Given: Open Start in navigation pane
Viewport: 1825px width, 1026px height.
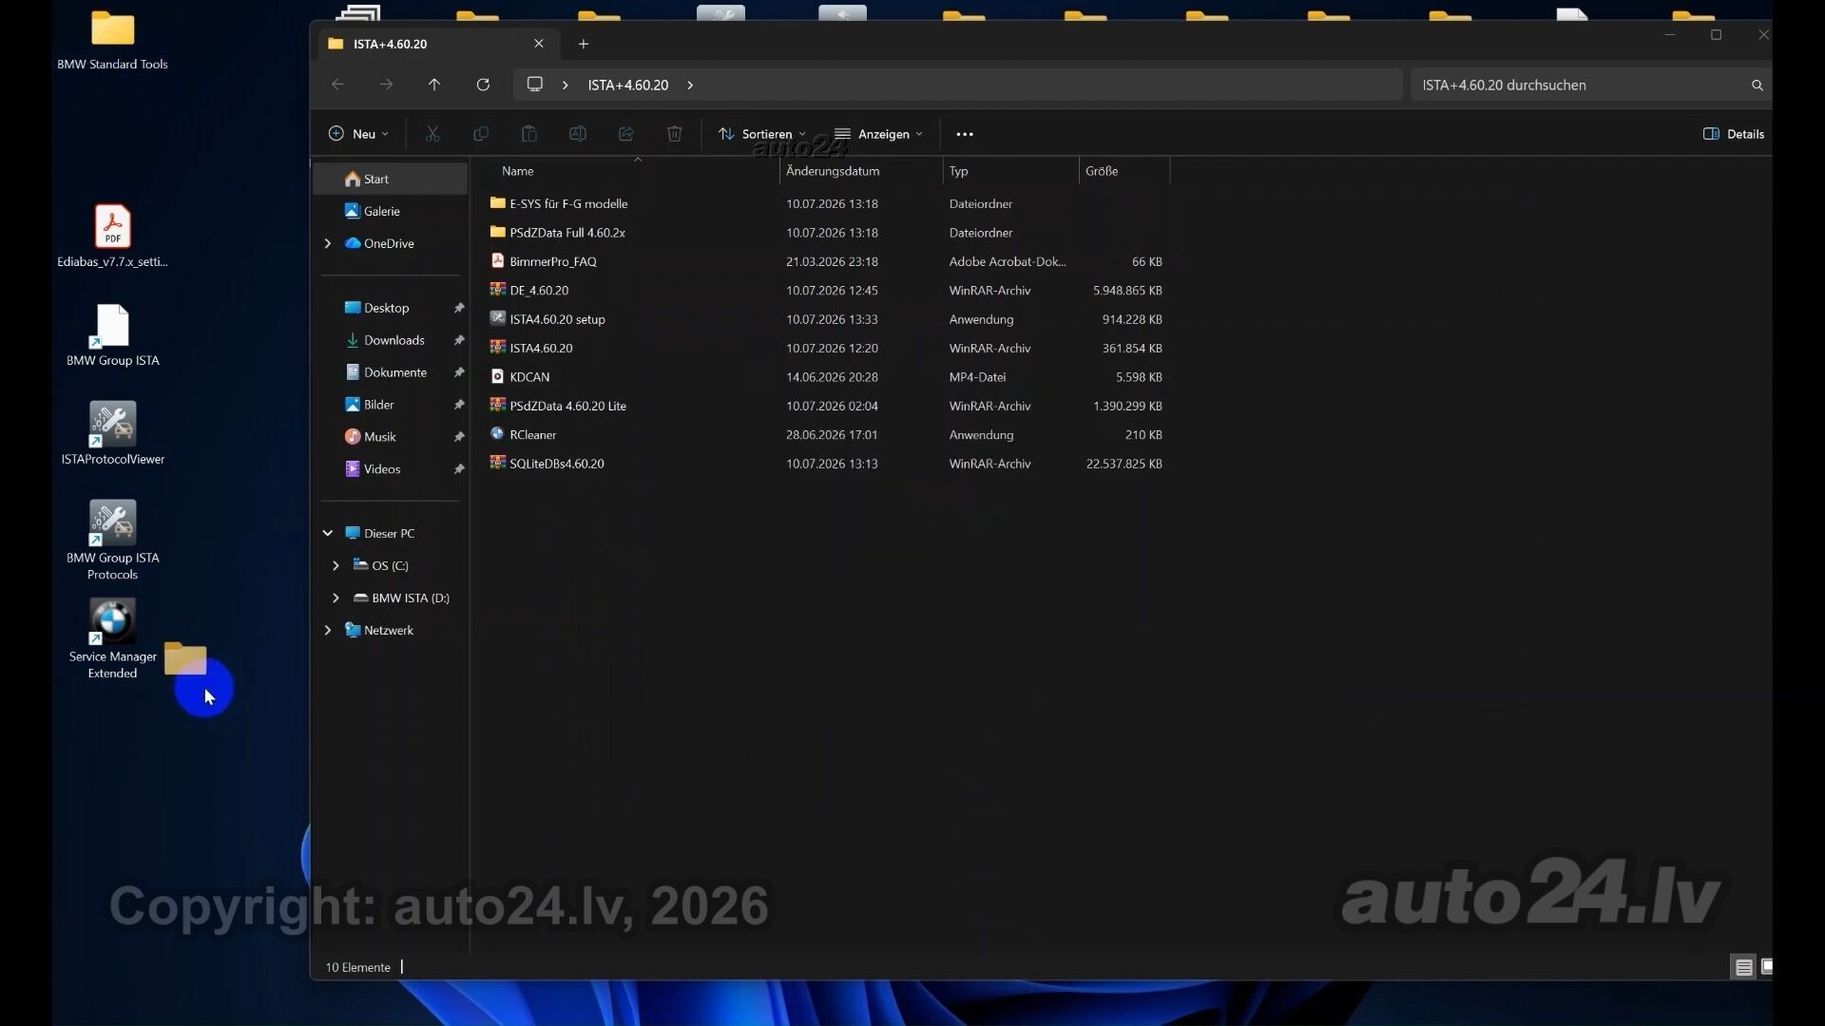Looking at the screenshot, I should [390, 179].
